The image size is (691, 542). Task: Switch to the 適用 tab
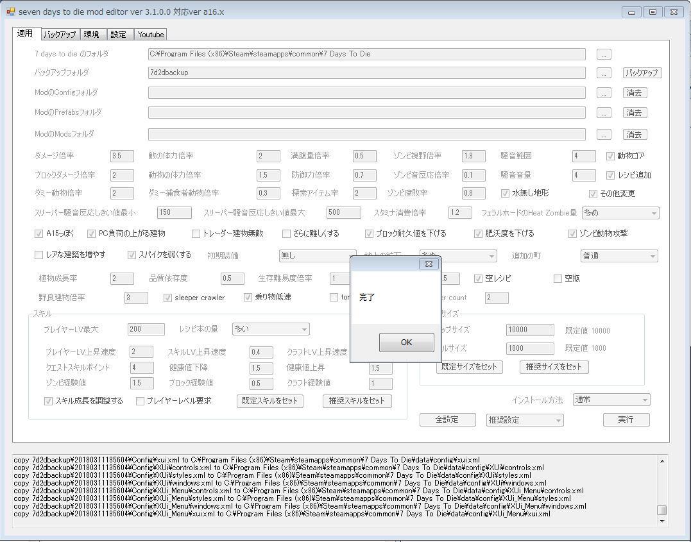[26, 33]
